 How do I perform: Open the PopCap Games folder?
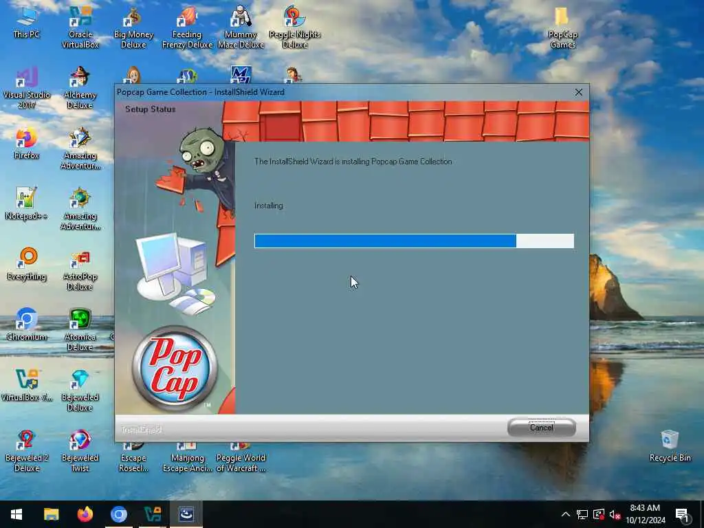click(x=562, y=27)
